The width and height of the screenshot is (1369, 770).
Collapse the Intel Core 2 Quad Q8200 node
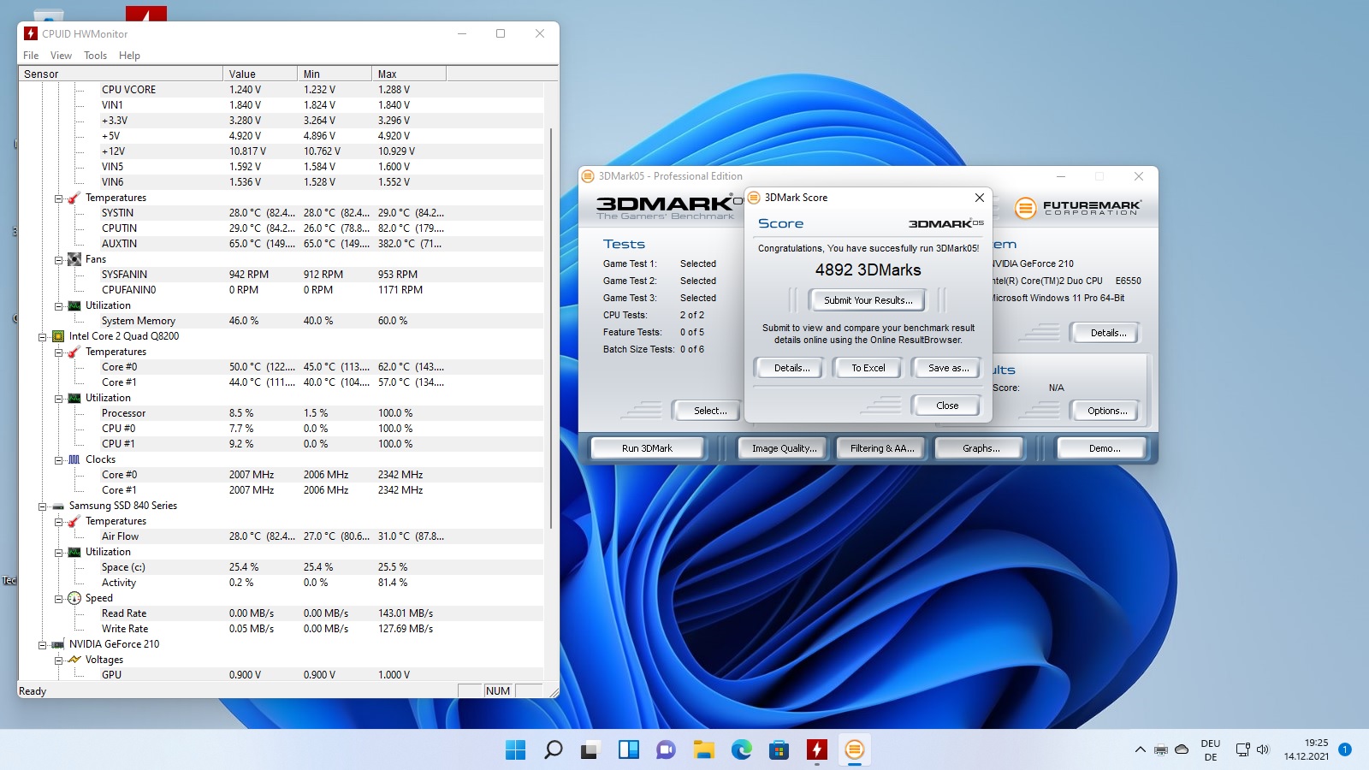click(42, 336)
